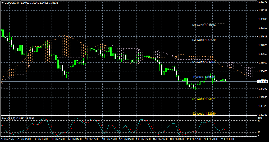
Task: Click the 2 Feb 04:00 time label
Action: [x=24, y=139]
